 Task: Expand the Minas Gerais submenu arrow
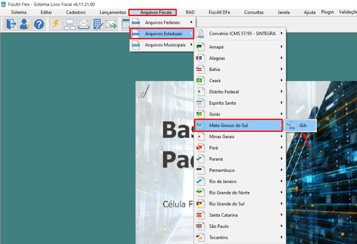(x=282, y=136)
